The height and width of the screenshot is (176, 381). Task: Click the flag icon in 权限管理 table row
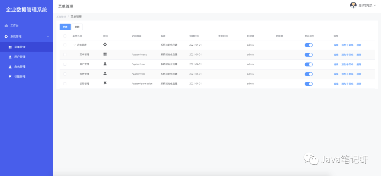(x=105, y=83)
